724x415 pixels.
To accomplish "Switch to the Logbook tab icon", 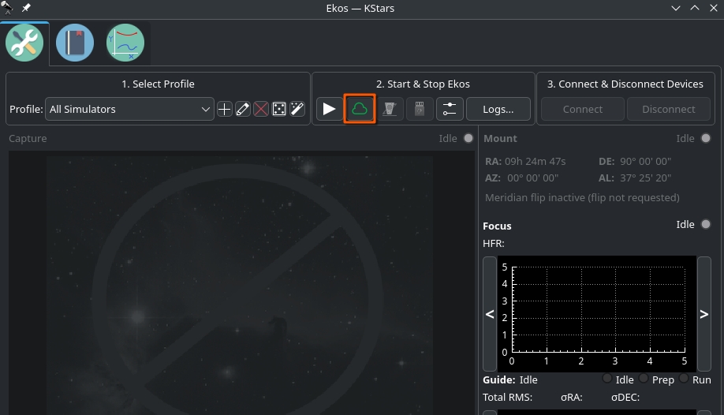I will click(x=75, y=43).
